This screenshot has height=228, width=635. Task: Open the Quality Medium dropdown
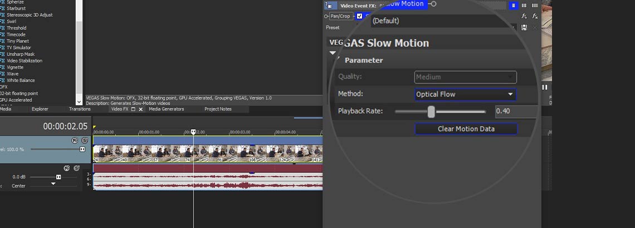(x=465, y=77)
